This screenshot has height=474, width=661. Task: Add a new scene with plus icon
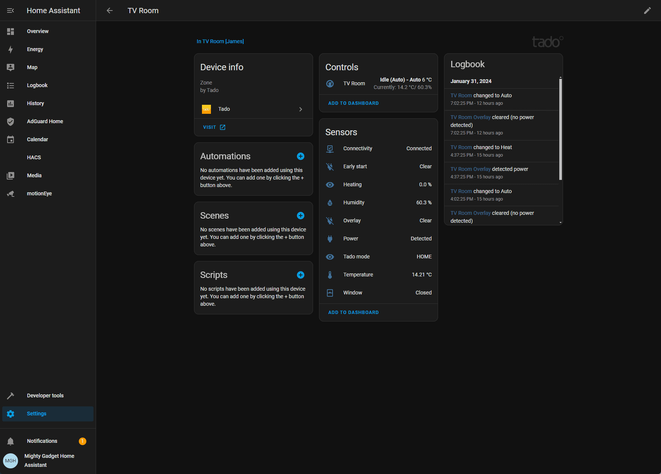click(x=300, y=216)
